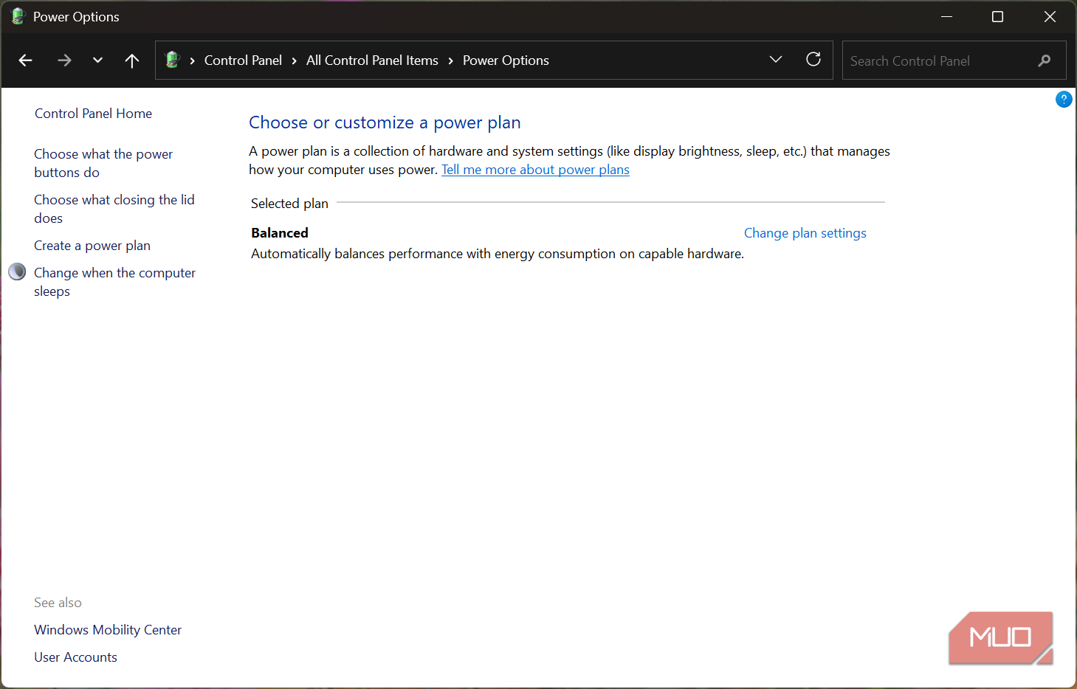Open Change when the computer sleeps
Viewport: 1077px width, 689px height.
[114, 282]
